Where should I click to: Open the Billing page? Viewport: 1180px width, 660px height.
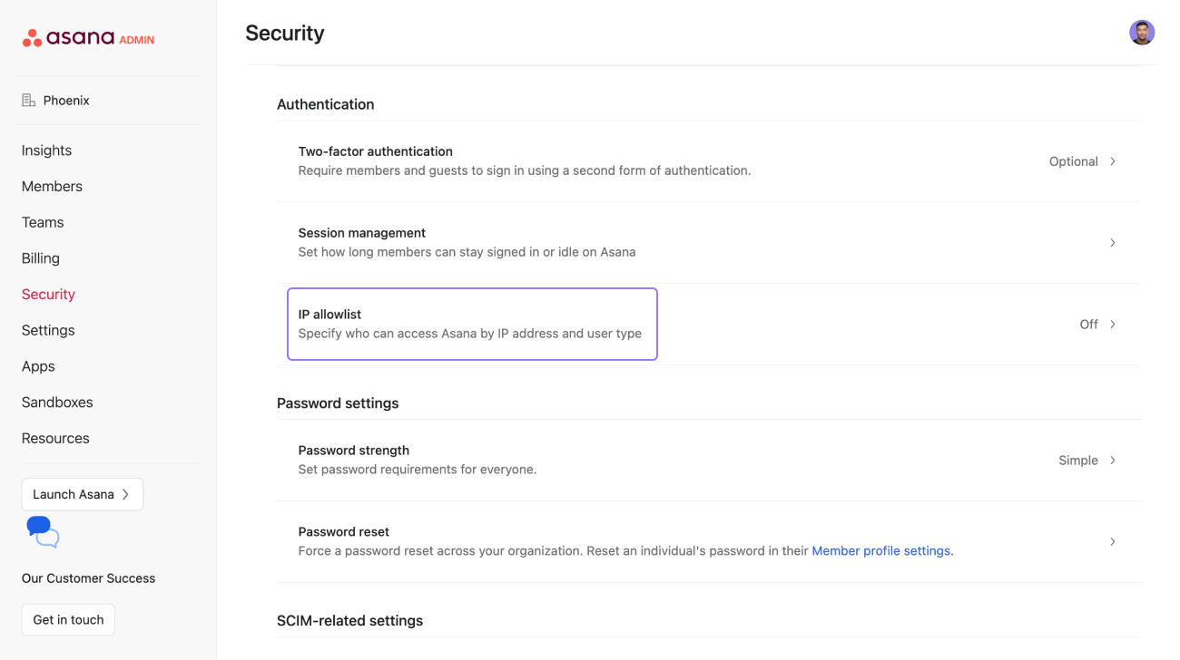coord(40,257)
